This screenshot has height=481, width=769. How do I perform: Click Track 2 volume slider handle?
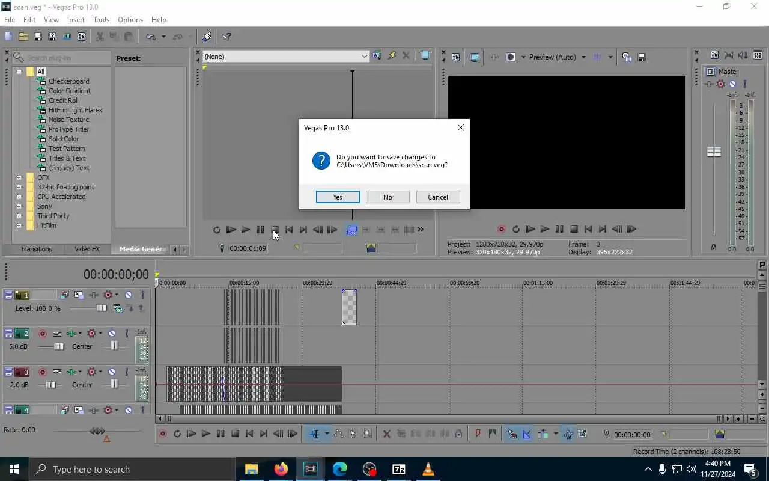click(x=59, y=346)
